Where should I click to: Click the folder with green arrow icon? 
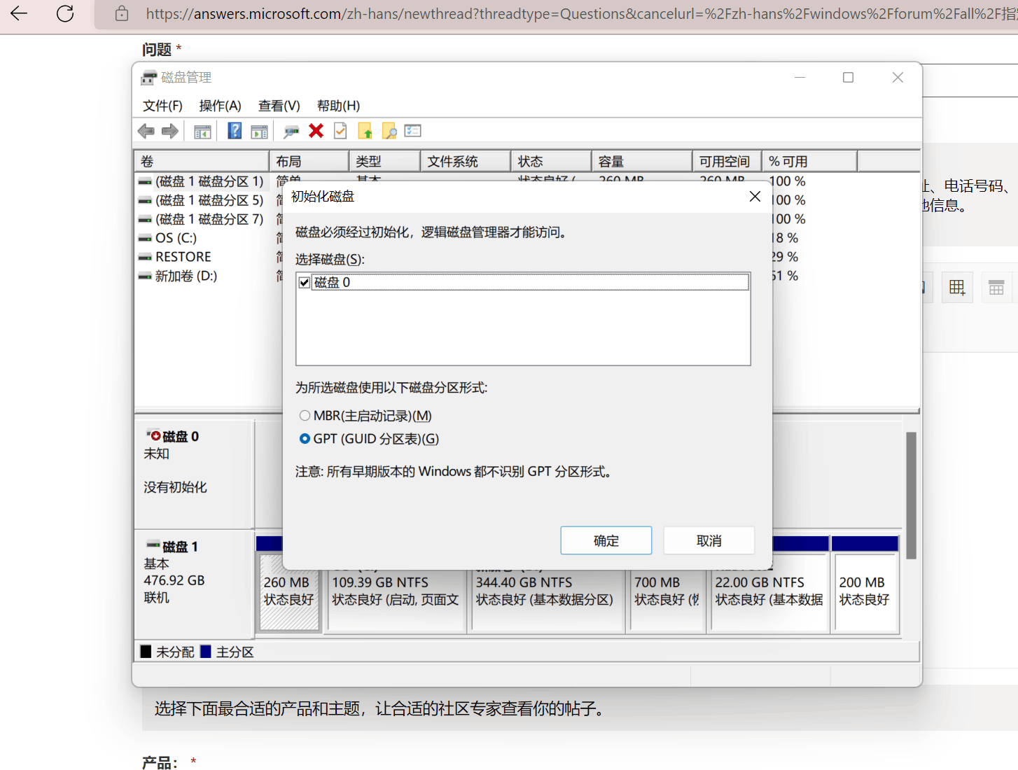(365, 131)
